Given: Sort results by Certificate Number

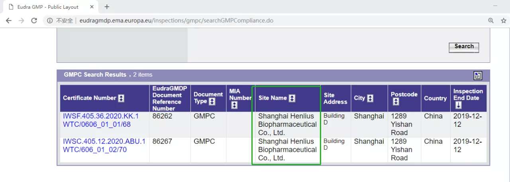Looking at the screenshot, I should pyautogui.click(x=121, y=98).
